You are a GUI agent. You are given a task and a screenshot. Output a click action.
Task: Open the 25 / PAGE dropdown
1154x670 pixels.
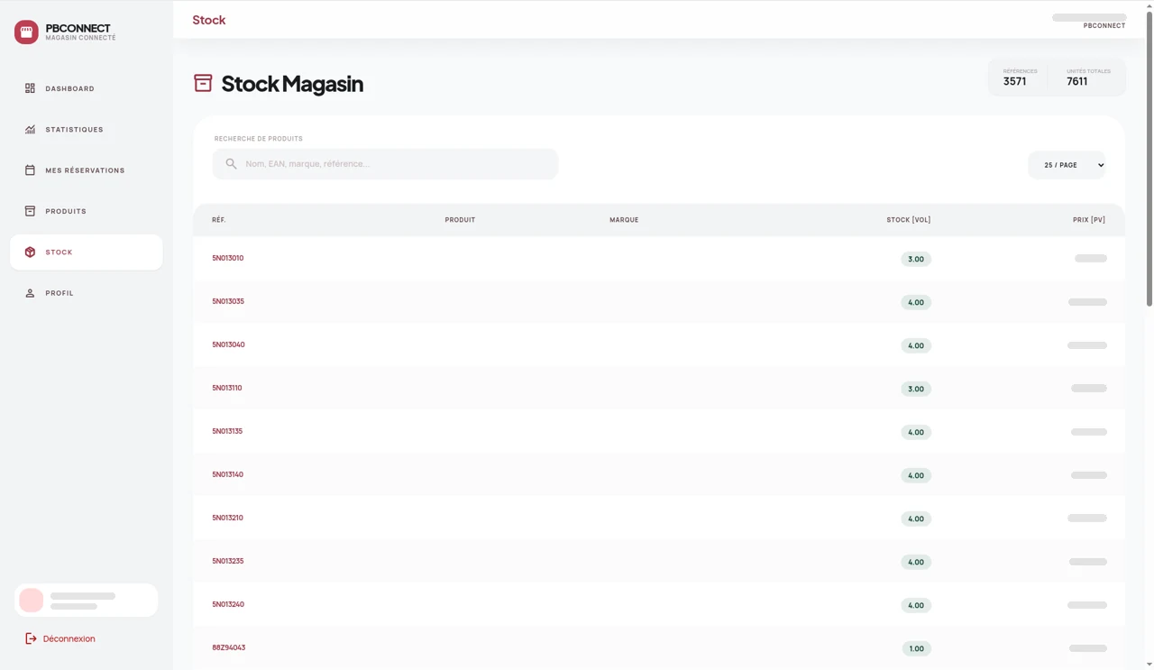coord(1067,165)
